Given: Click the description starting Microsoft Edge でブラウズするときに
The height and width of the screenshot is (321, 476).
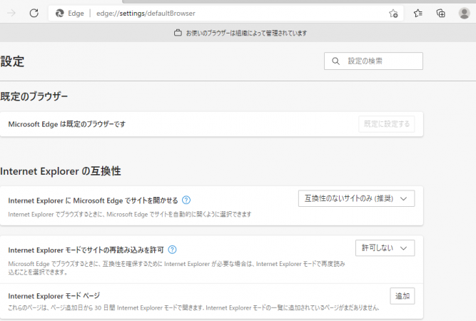Looking at the screenshot, I should (176, 268).
